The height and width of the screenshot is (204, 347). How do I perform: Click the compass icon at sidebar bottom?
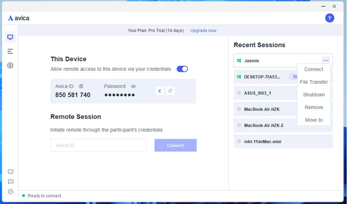[x=10, y=192]
